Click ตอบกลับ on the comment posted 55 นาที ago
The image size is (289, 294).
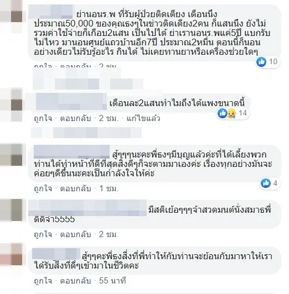click(76, 281)
